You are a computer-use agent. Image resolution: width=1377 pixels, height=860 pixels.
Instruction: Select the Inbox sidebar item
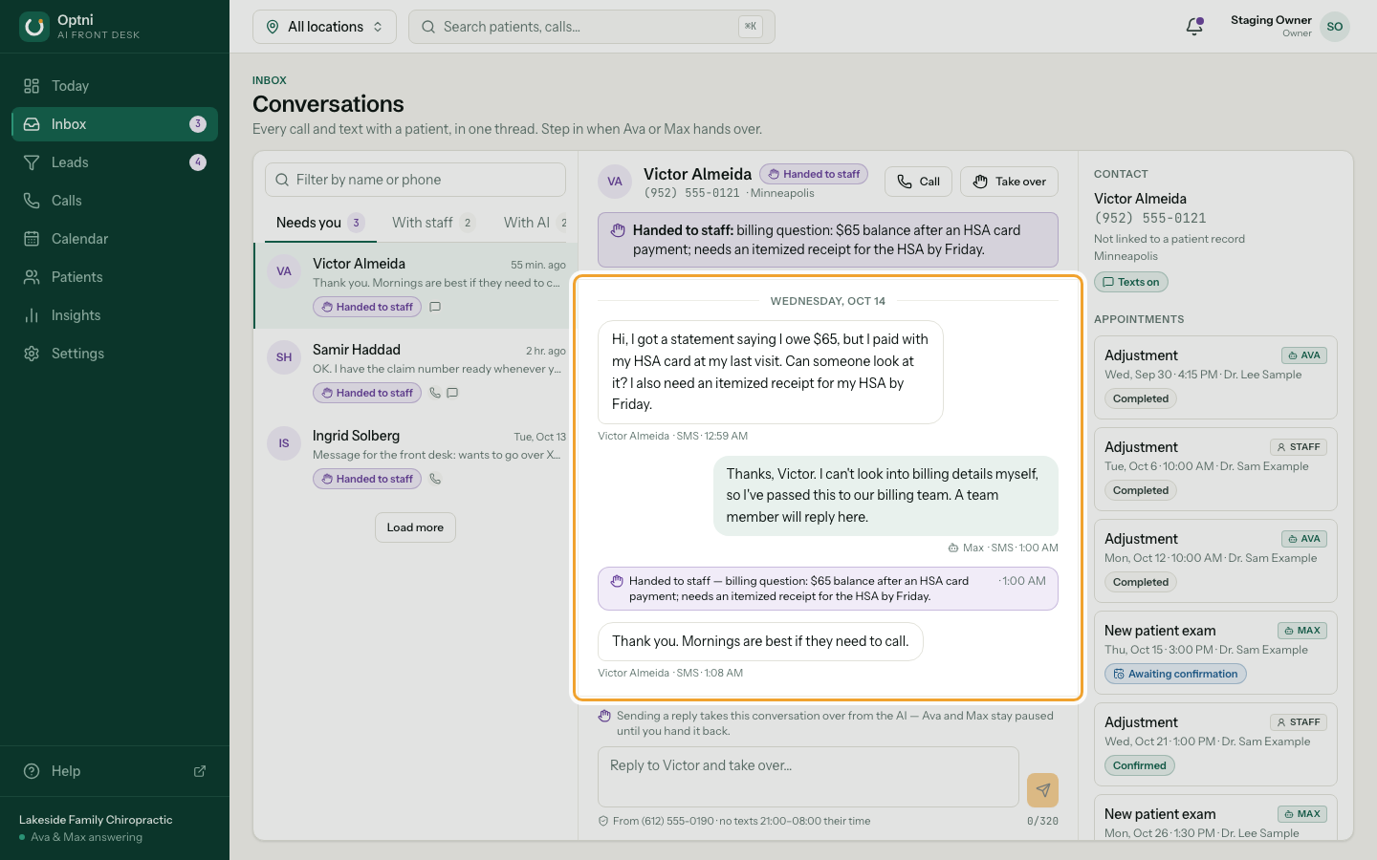[115, 124]
